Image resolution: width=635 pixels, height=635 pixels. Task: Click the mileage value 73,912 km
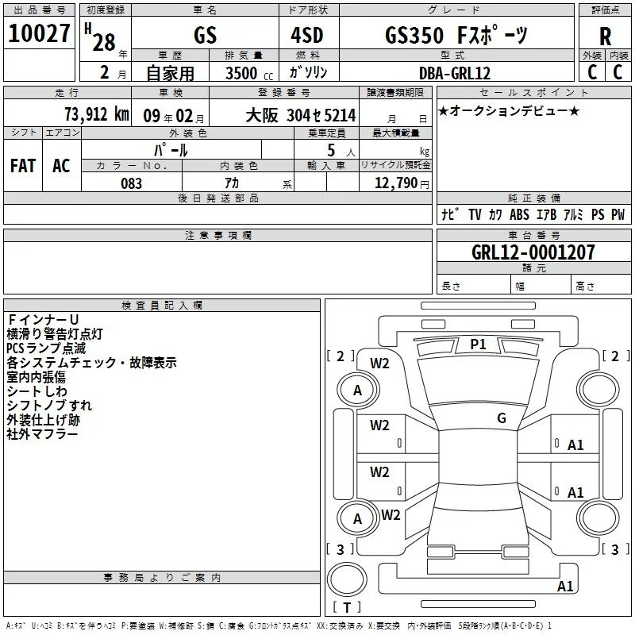click(95, 114)
